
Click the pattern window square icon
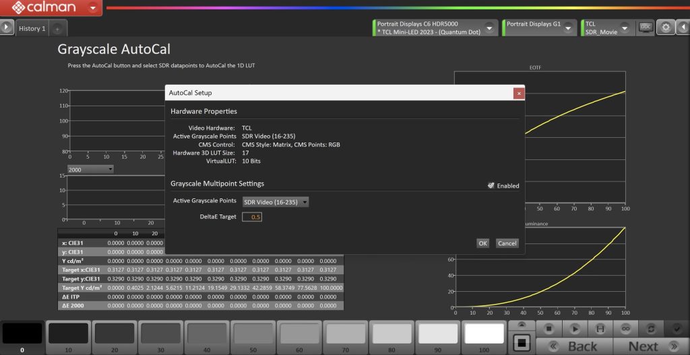[522, 343]
